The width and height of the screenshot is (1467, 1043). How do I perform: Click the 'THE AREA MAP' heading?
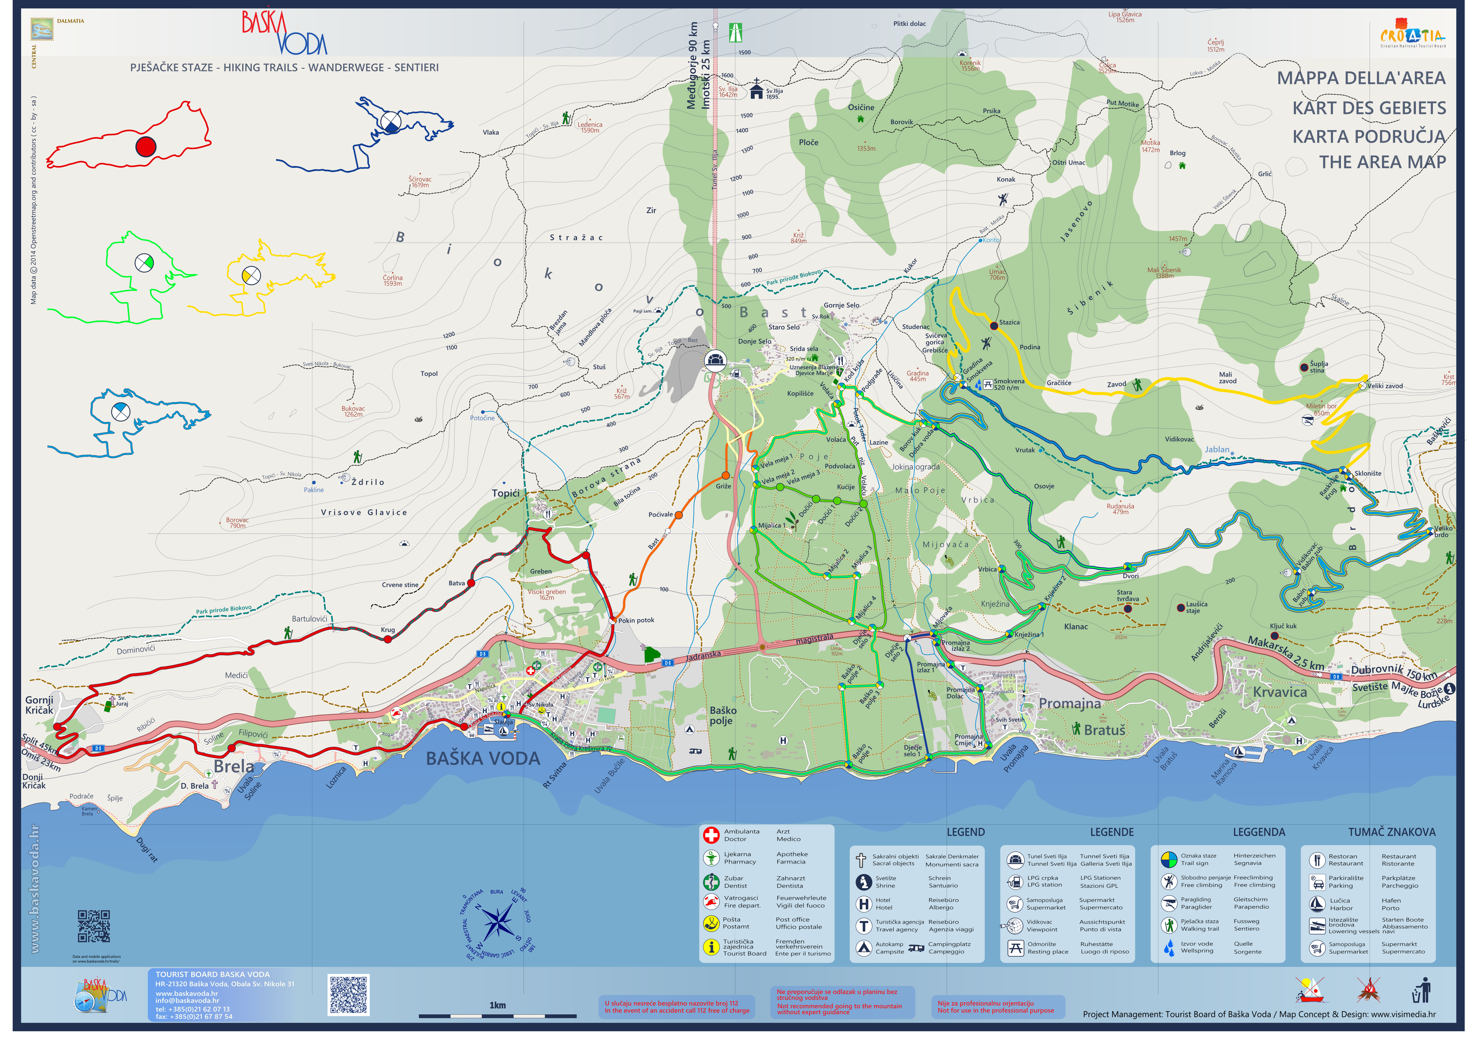coord(1382,162)
